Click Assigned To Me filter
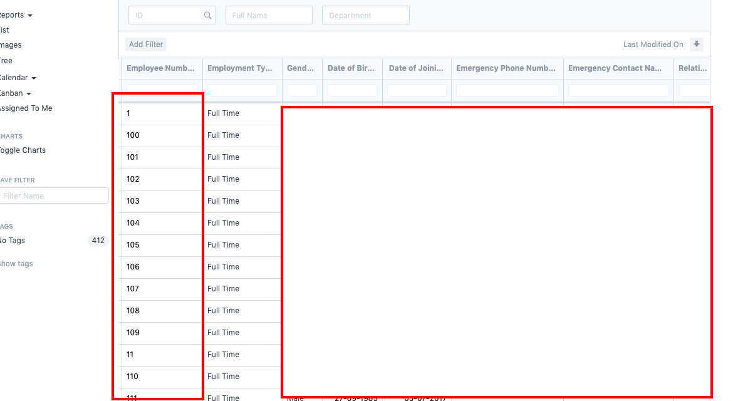 click(26, 108)
